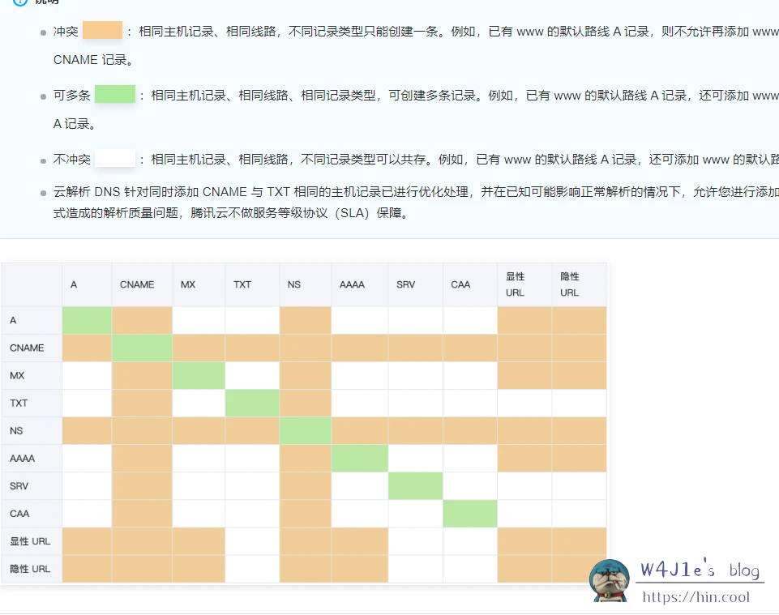
Task: Click green cell at CAA row, CAA column
Action: 469,513
